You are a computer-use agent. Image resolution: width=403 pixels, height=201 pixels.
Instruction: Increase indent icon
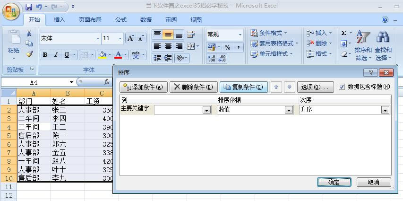pos(168,58)
